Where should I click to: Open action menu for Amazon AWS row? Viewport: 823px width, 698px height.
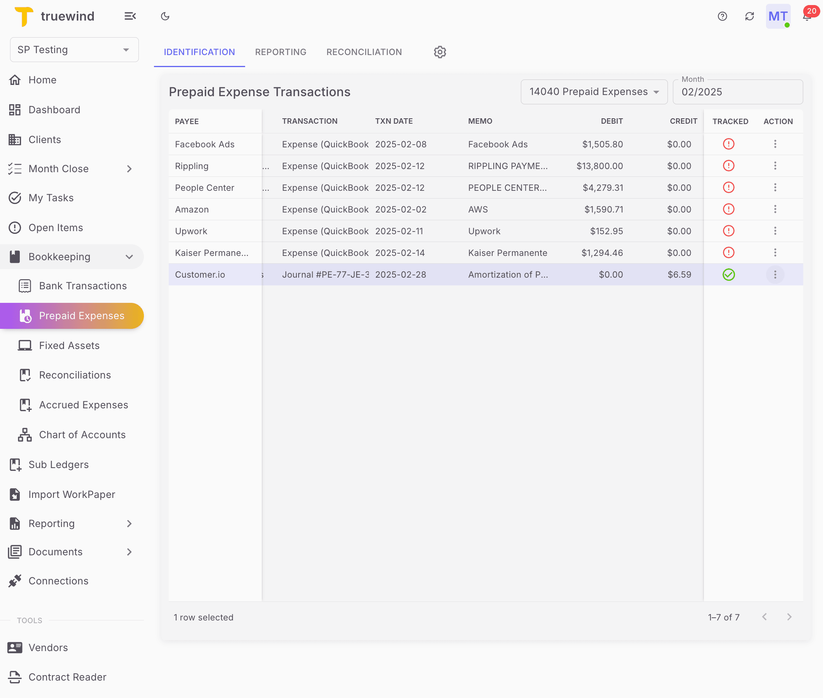tap(775, 209)
